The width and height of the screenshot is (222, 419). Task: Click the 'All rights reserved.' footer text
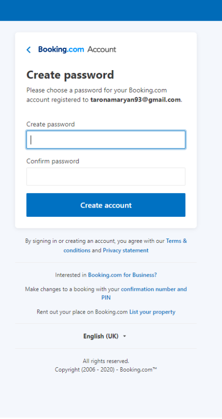(106, 361)
